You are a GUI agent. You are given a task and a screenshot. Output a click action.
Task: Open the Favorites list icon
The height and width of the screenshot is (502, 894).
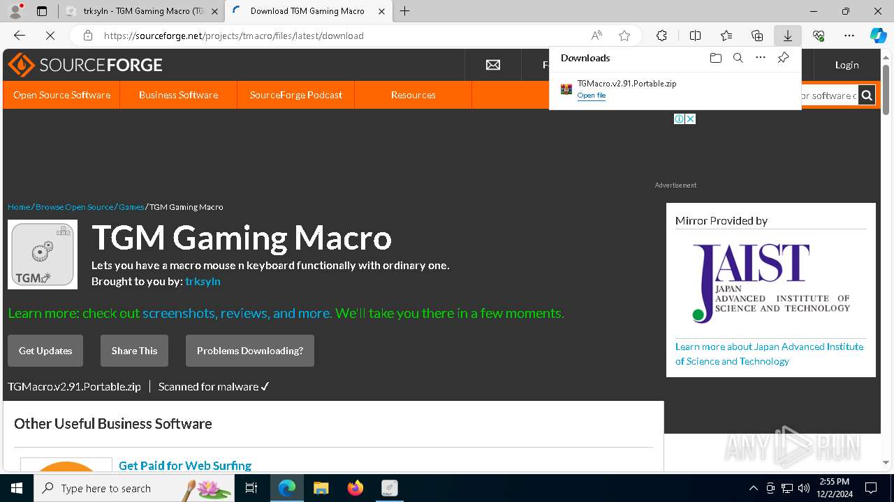726,36
